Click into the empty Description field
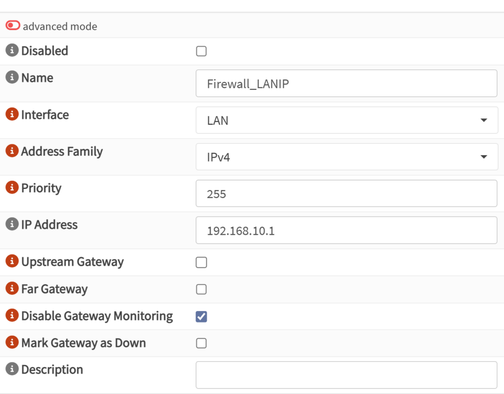Screen dimensions: 504x394 pyautogui.click(x=346, y=375)
